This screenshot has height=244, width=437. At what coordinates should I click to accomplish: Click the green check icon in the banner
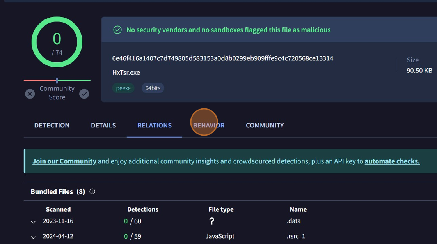[117, 30]
